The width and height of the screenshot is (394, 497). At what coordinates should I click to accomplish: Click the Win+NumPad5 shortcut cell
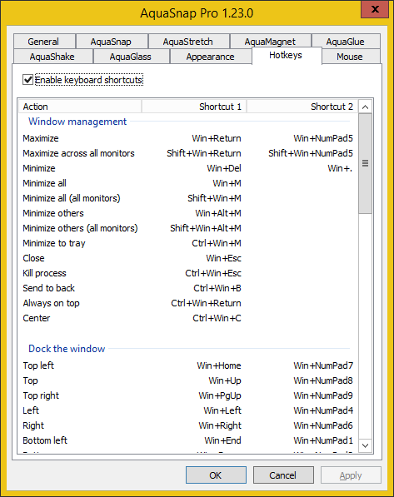[323, 138]
